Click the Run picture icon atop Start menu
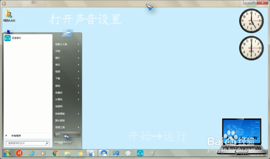270x159 pixels. pyautogui.click(x=67, y=33)
